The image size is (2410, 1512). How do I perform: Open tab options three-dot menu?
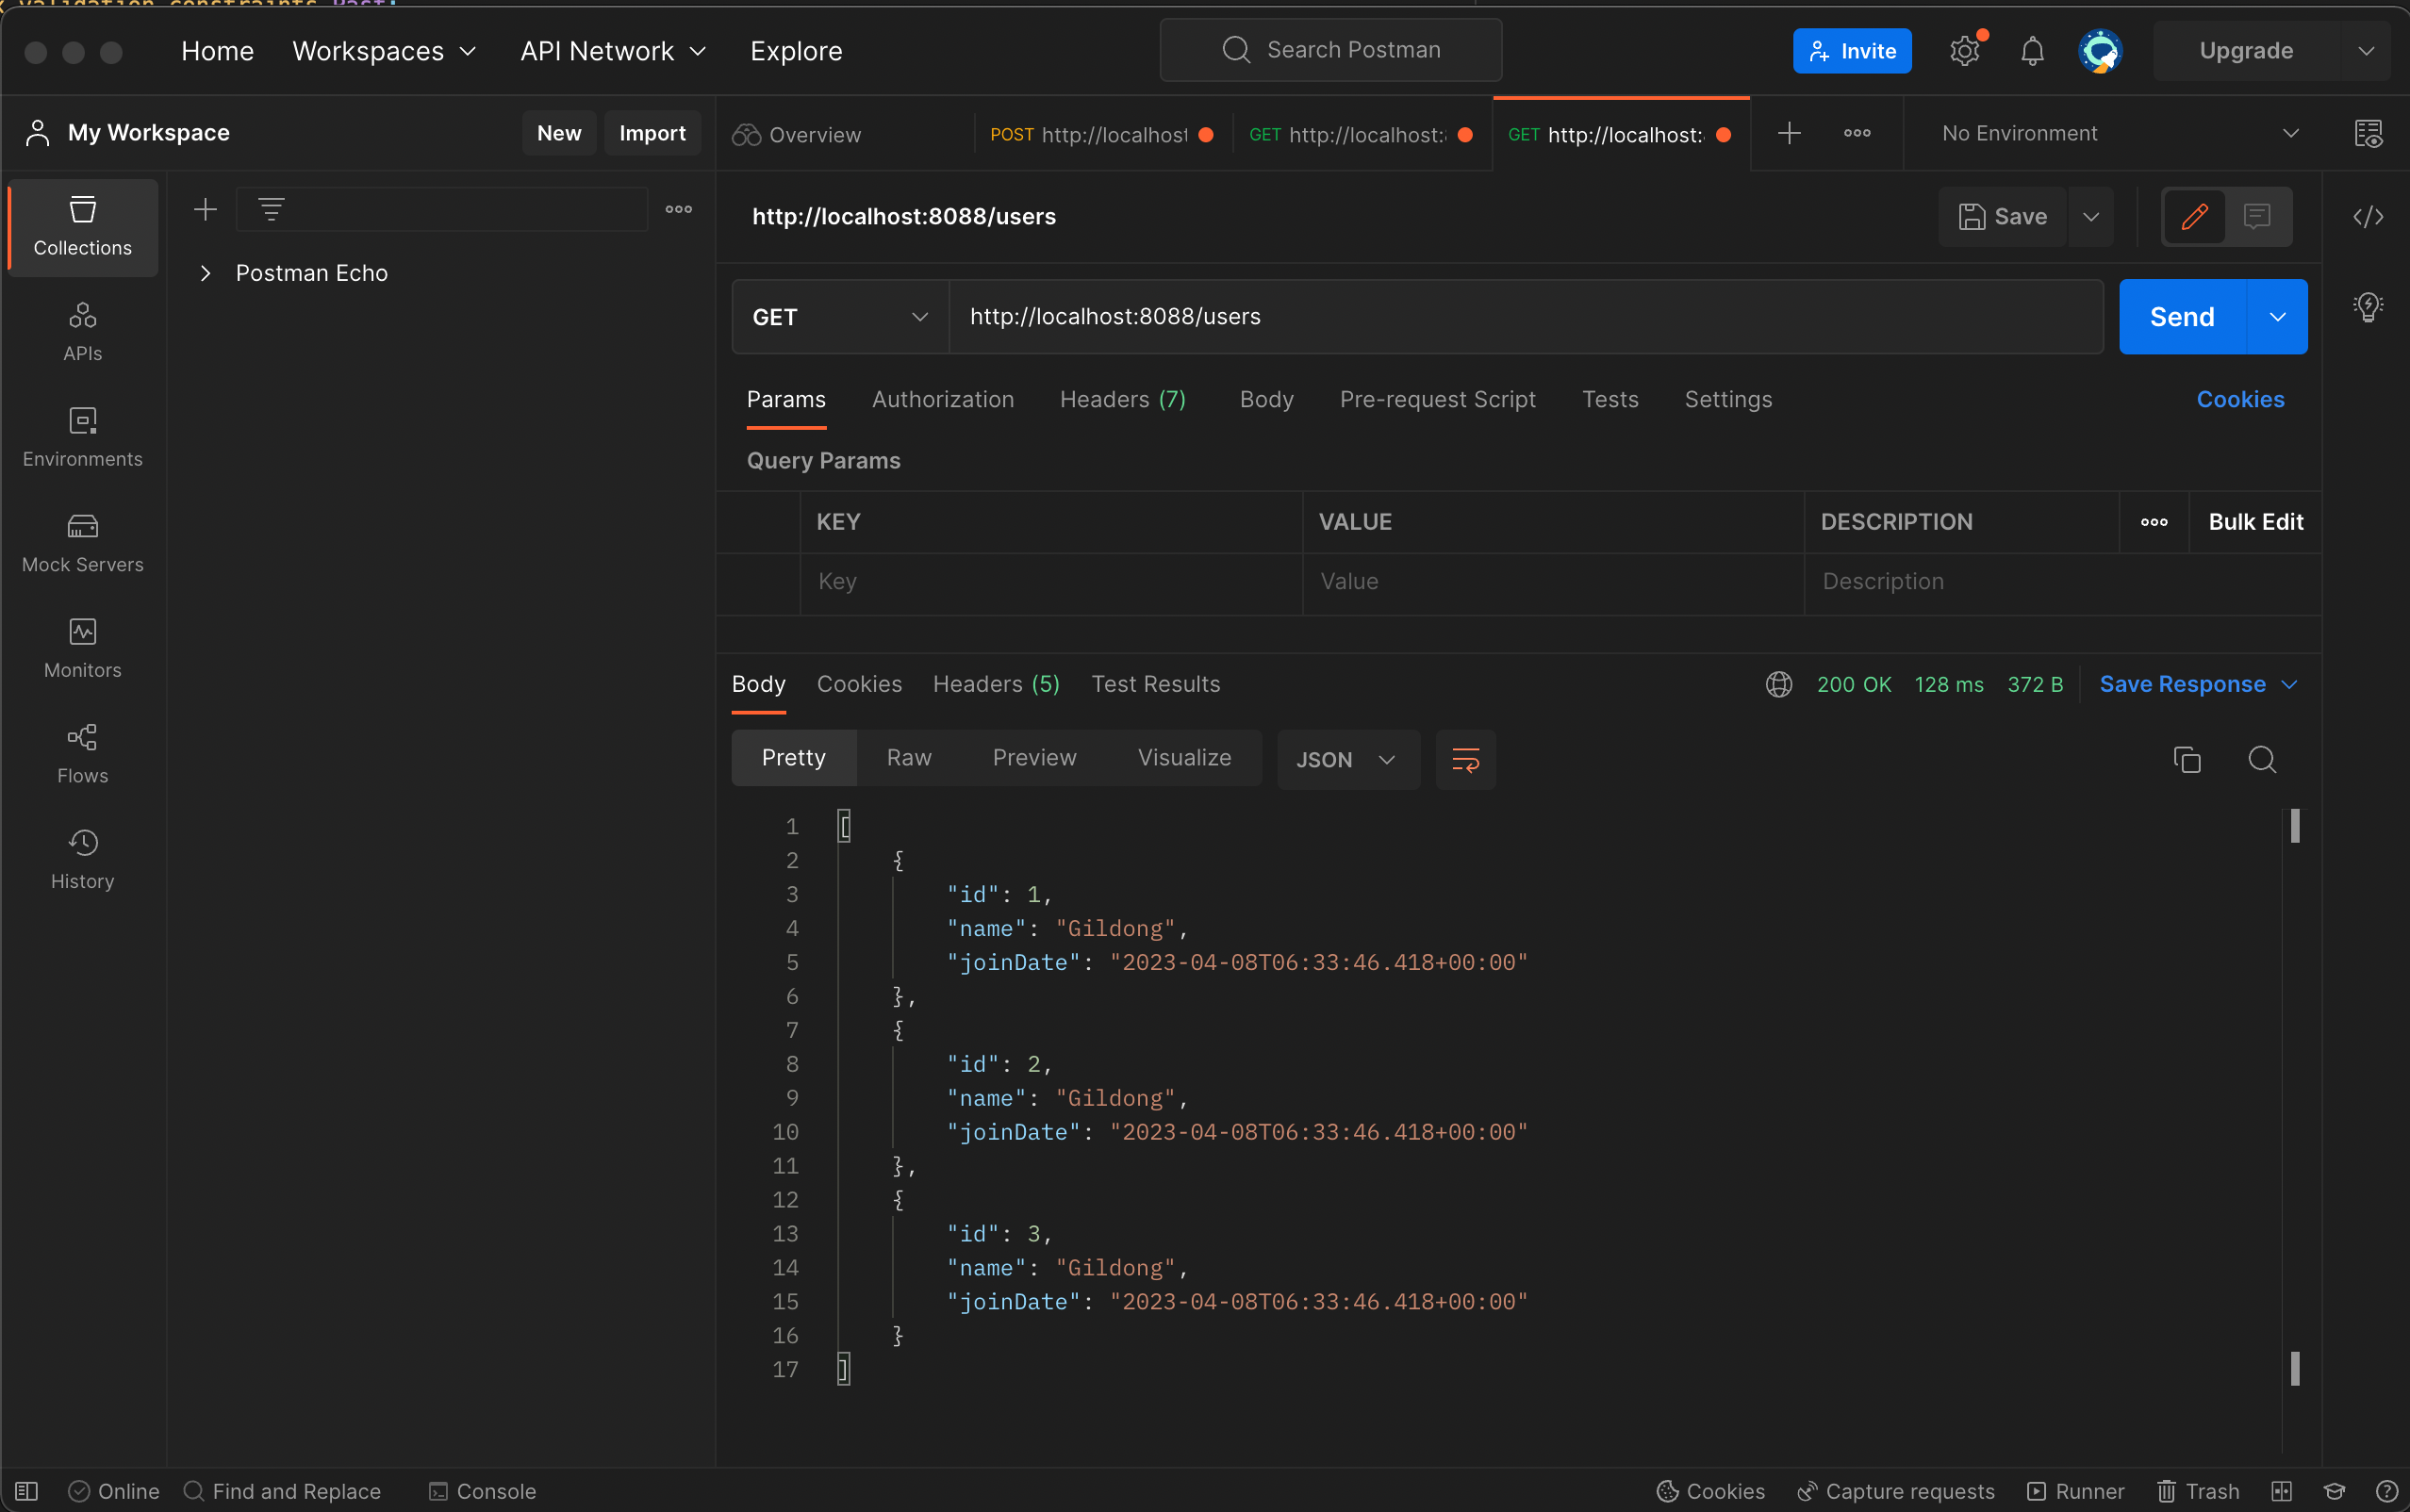coord(1857,133)
